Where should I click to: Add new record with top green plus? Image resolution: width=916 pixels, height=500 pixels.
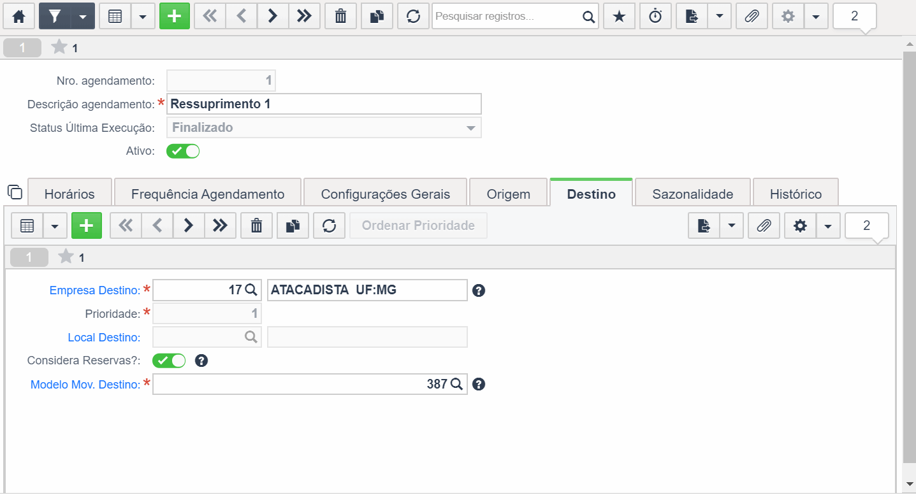tap(175, 17)
